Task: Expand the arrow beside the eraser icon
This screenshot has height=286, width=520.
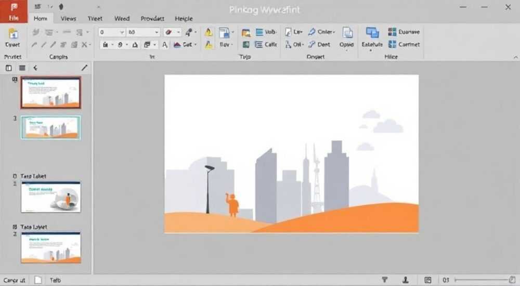Action: pos(178,32)
